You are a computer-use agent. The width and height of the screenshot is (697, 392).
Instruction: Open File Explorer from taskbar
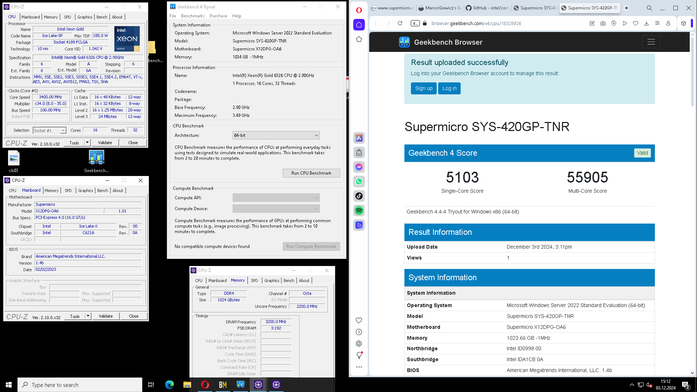pyautogui.click(x=187, y=385)
